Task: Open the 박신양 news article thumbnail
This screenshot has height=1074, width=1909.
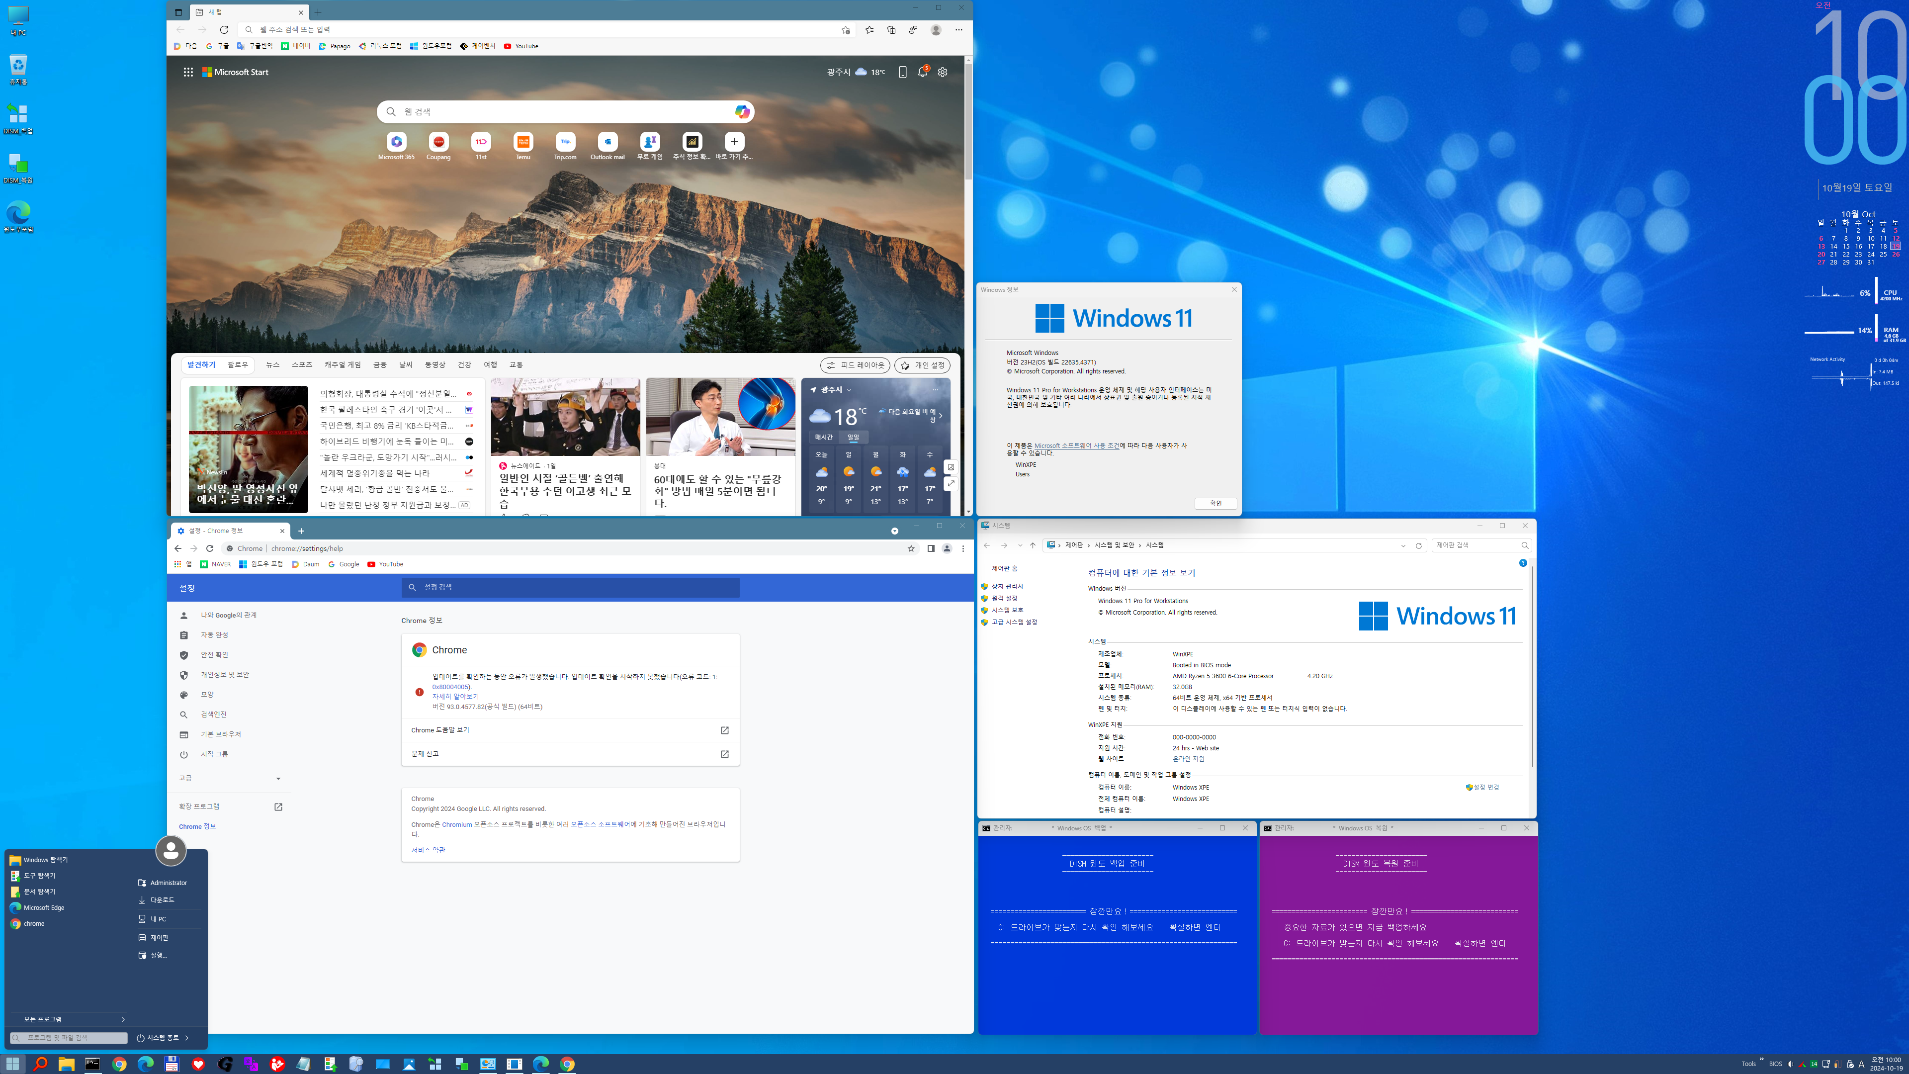Action: 248,448
